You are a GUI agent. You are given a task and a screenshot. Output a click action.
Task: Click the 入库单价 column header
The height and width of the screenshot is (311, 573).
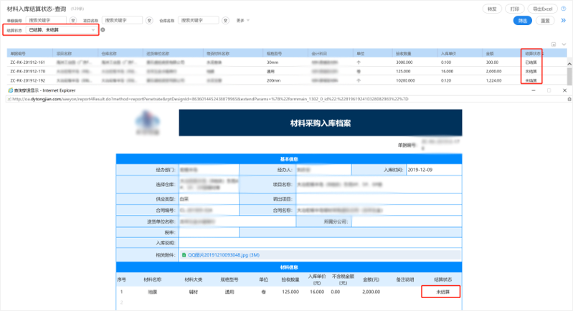click(460, 53)
